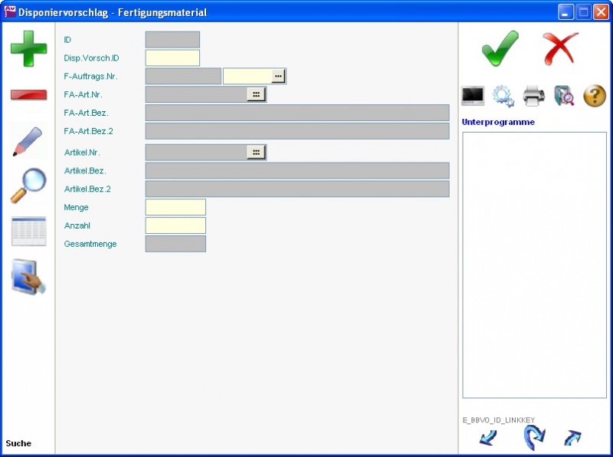Confirm with the green checkmark icon
The height and width of the screenshot is (457, 613).
(x=500, y=49)
